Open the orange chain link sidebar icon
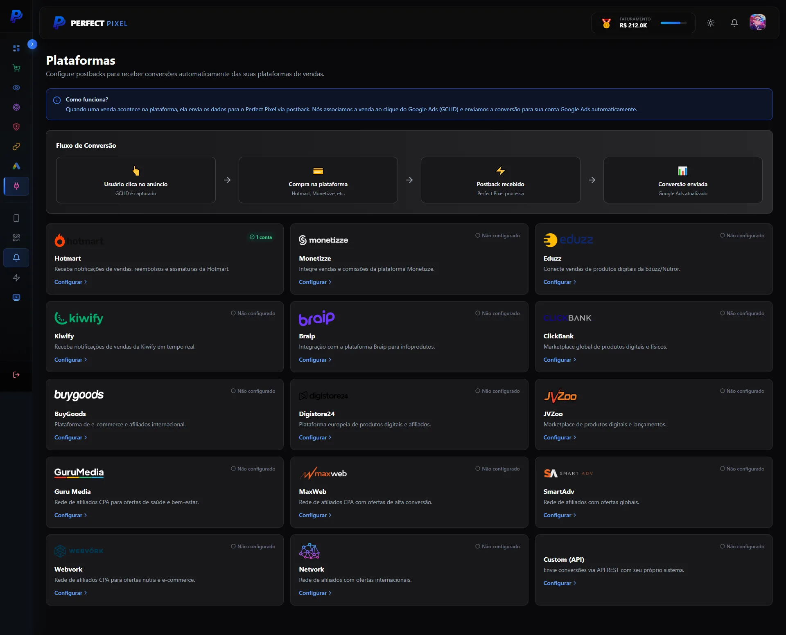The width and height of the screenshot is (786, 635). click(16, 146)
